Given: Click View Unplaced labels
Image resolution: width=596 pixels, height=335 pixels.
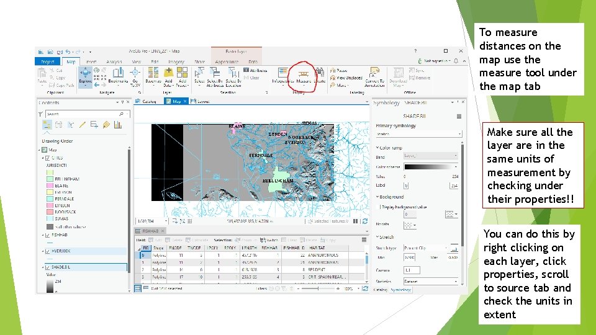Looking at the screenshot, I should pos(346,78).
